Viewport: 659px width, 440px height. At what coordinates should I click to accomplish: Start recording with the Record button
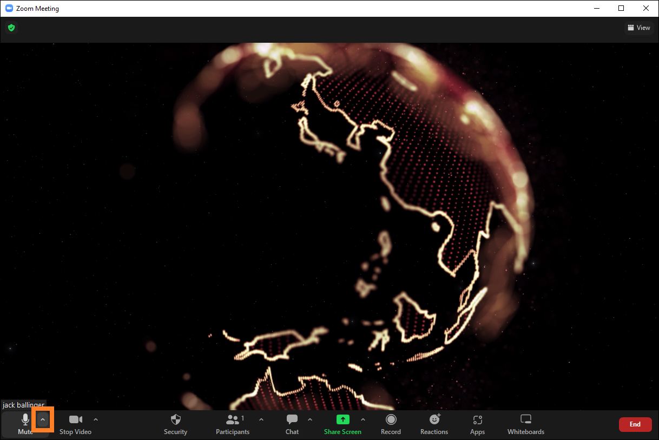click(391, 424)
